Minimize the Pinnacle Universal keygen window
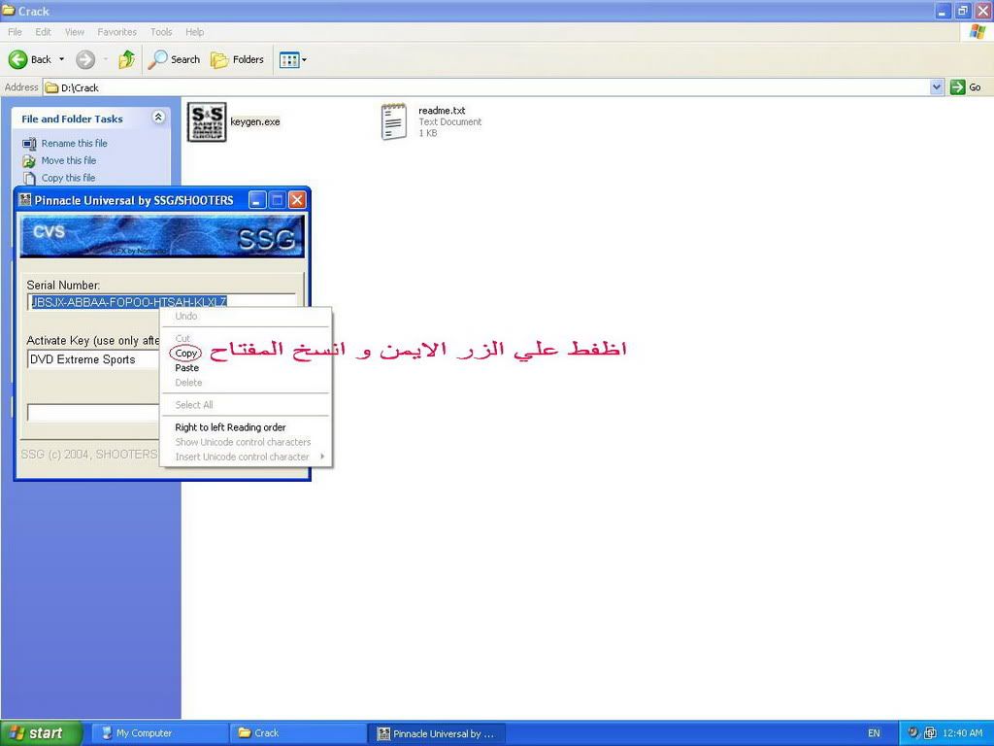This screenshot has height=746, width=994. (256, 200)
